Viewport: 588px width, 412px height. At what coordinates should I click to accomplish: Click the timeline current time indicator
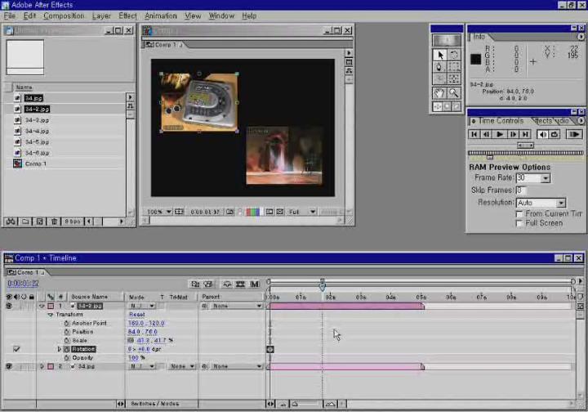(322, 287)
